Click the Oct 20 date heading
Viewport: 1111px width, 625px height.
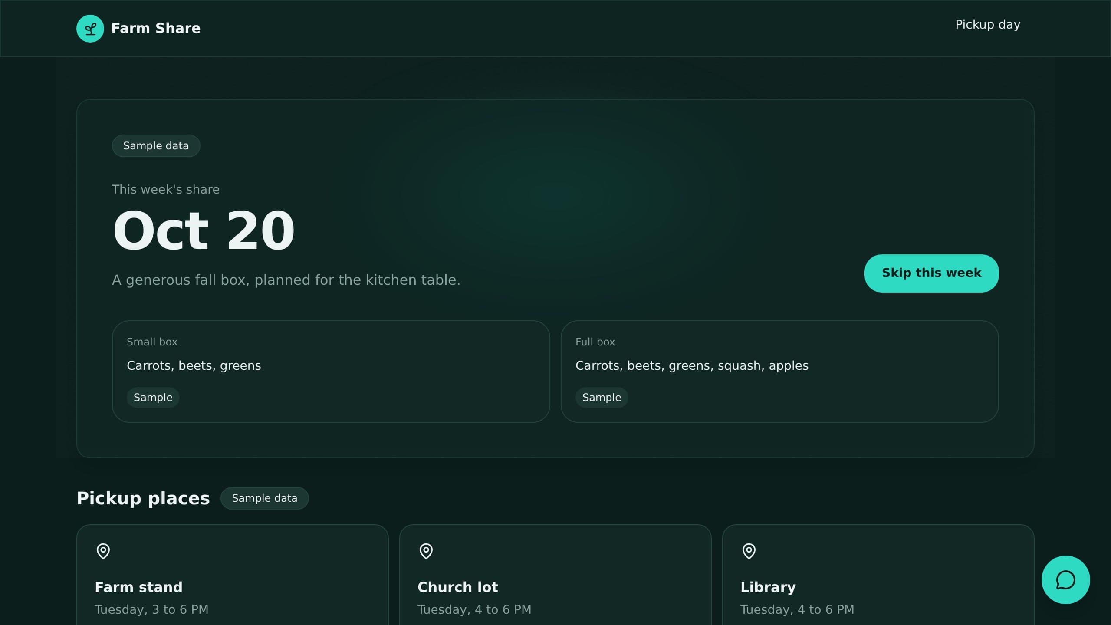pyautogui.click(x=204, y=230)
